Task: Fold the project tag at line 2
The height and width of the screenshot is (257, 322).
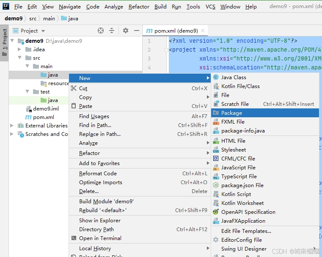Action: click(166, 50)
